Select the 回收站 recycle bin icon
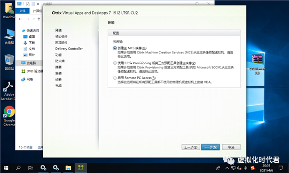 tap(9, 62)
